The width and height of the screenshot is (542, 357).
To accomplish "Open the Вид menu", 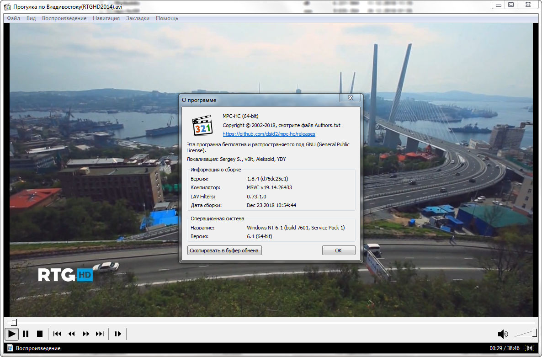I will point(31,18).
